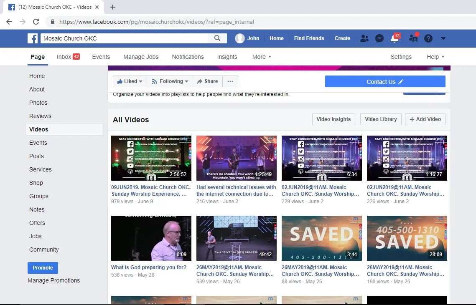Expand the Help dropdown
The width and height of the screenshot is (476, 305).
click(435, 57)
